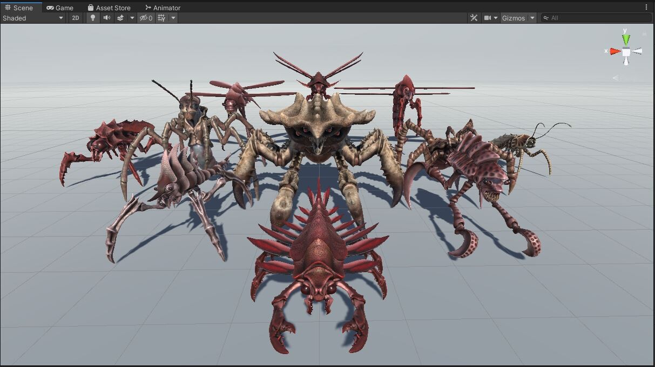655x367 pixels.
Task: Open the Shaded draw mode dropdown
Action: coord(32,18)
